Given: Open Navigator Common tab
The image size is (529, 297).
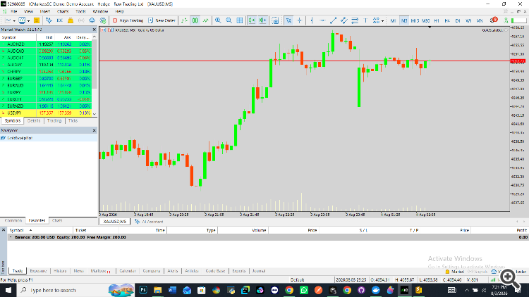Looking at the screenshot, I should (x=13, y=220).
